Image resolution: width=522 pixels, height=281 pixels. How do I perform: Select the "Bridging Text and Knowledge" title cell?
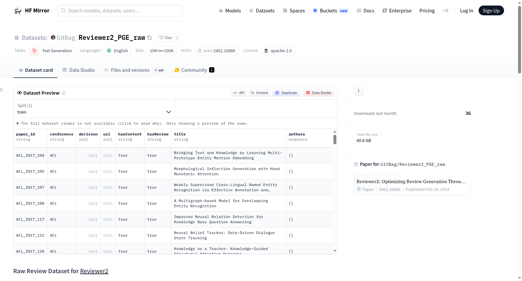[228, 155]
